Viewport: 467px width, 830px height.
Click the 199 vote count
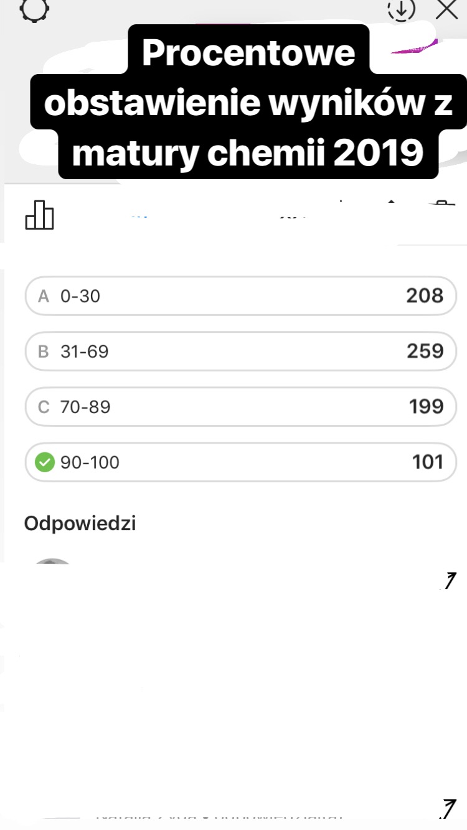coord(426,407)
